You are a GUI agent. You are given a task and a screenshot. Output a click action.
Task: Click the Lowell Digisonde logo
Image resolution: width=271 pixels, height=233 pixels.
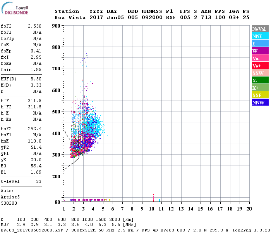(x=15, y=8)
